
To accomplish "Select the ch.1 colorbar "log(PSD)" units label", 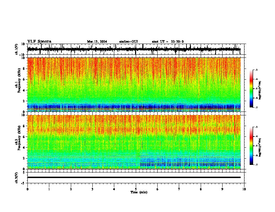I will (x=260, y=90).
